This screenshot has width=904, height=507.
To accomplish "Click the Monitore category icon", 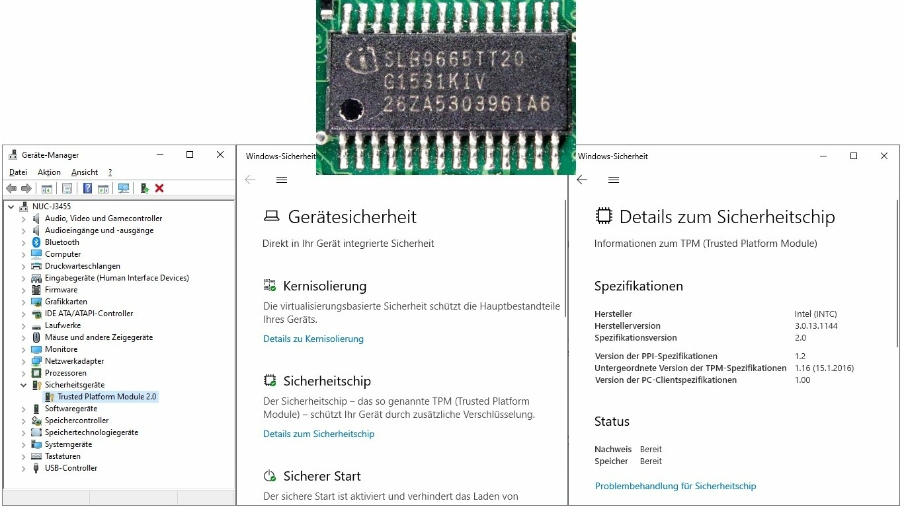I will pos(36,349).
